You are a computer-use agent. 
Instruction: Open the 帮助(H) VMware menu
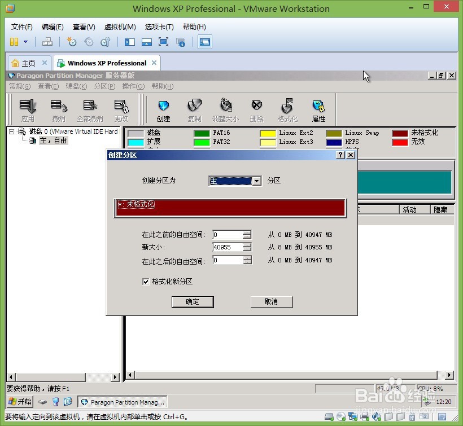tap(194, 27)
